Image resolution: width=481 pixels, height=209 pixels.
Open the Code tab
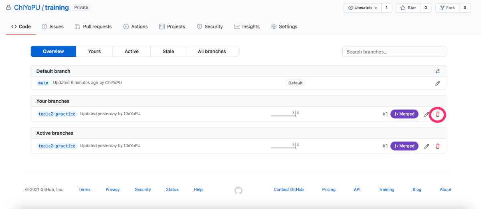[21, 27]
